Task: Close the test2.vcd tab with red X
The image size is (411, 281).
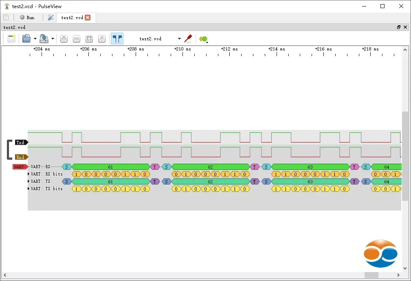Action: (88, 18)
